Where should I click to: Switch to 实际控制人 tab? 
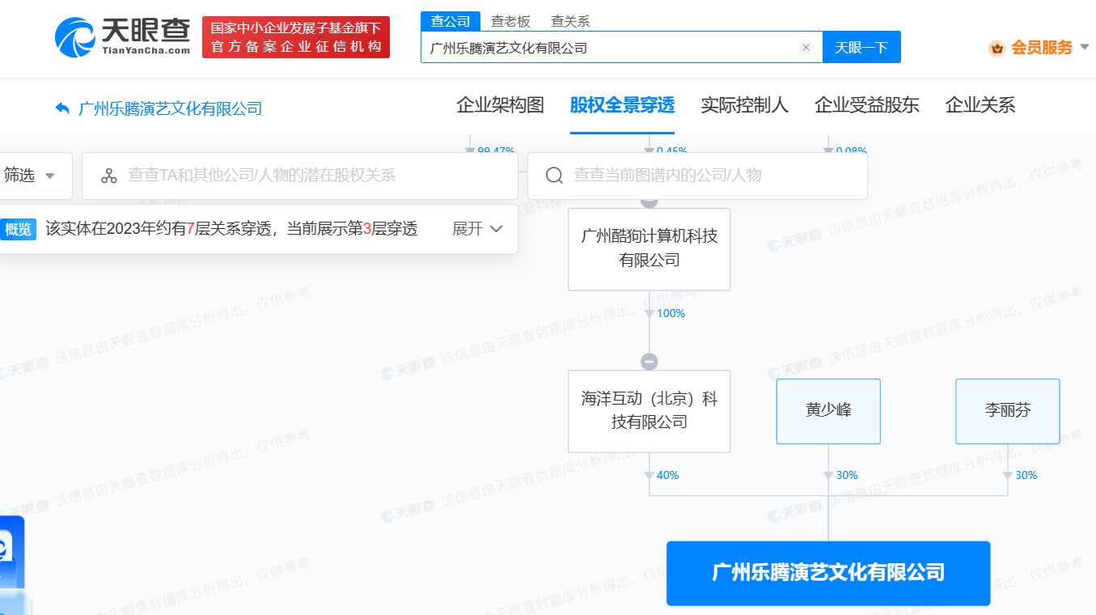pyautogui.click(x=744, y=105)
